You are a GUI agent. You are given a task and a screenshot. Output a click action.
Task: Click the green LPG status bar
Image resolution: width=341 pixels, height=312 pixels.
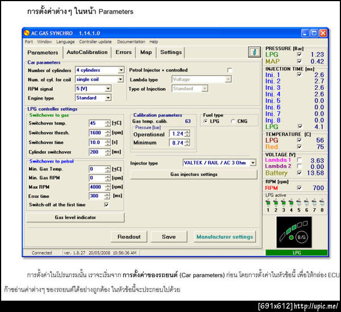[297, 253]
